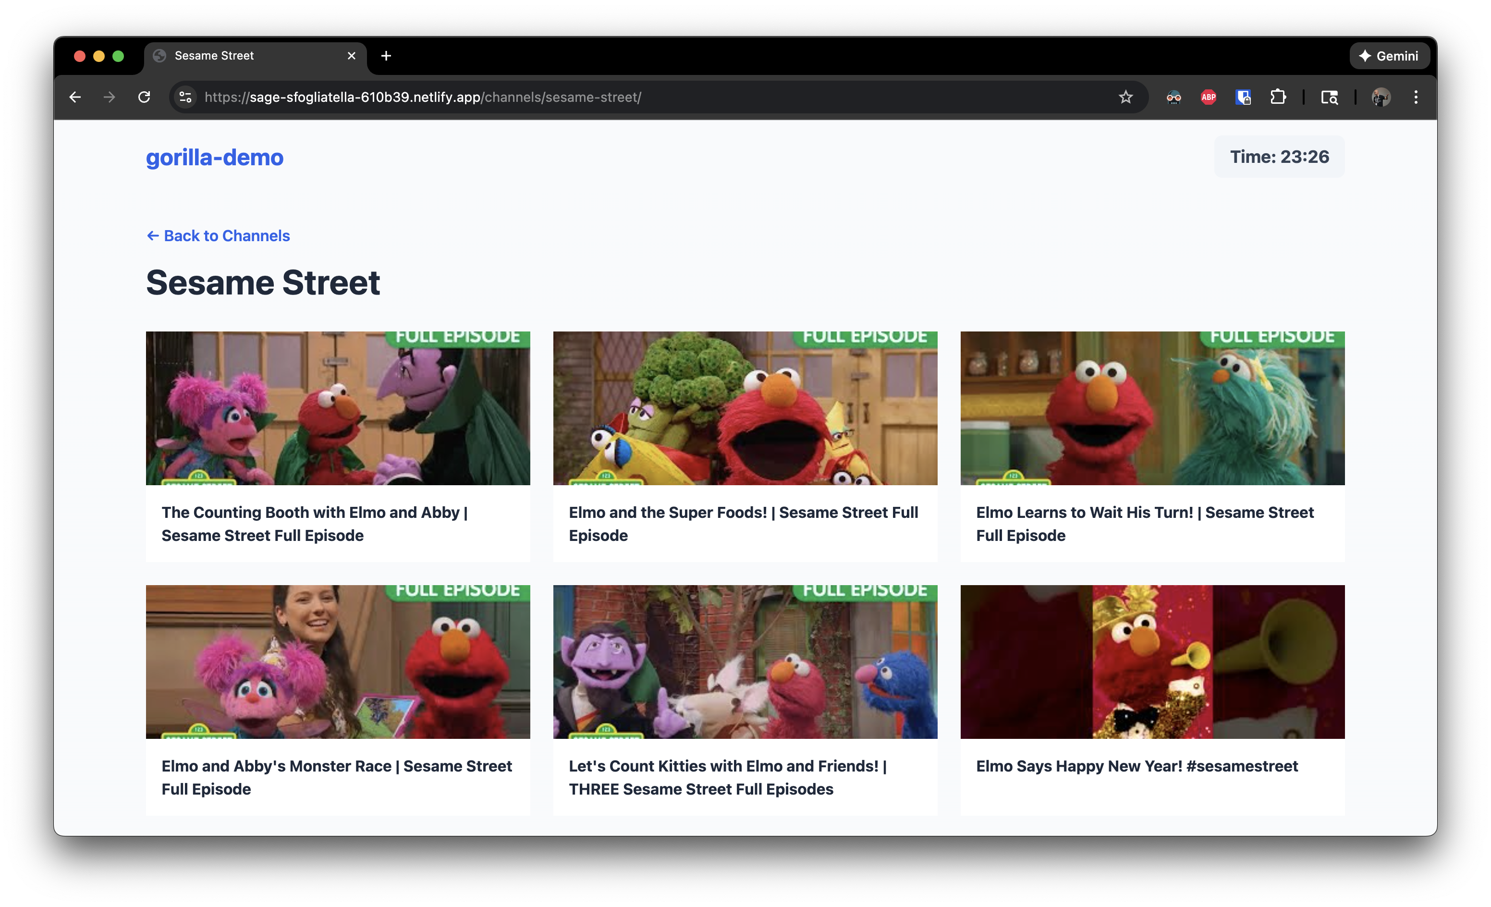1491x907 pixels.
Task: Select the Sesame Street tab
Action: tap(242, 56)
